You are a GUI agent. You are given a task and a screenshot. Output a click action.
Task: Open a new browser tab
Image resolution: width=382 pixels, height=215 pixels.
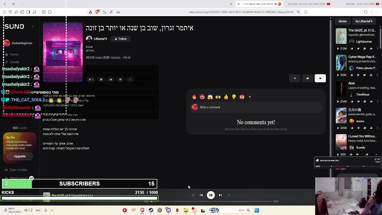click(231, 4)
